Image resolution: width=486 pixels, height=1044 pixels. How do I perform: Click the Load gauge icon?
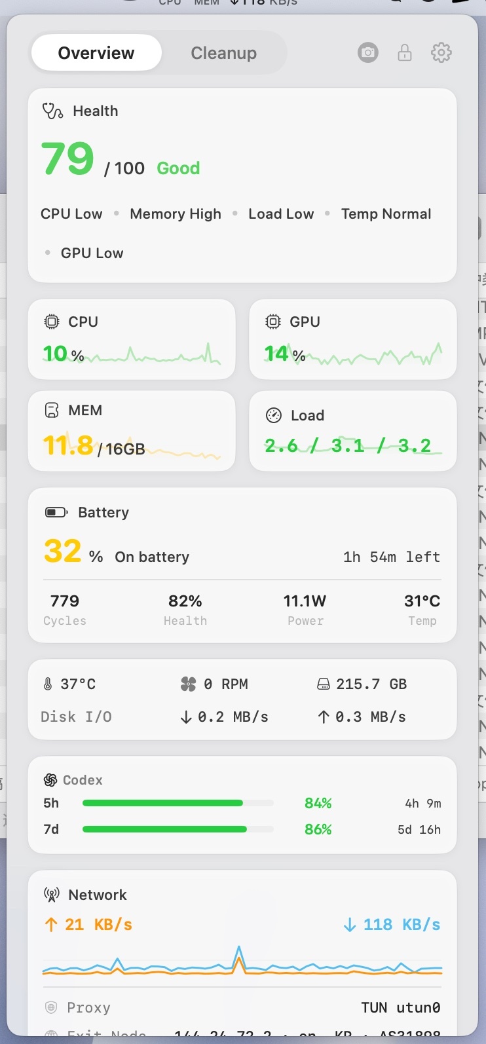273,415
